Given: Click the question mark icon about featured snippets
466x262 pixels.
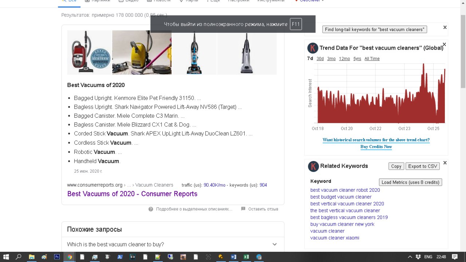Looking at the screenshot, I should point(151,209).
